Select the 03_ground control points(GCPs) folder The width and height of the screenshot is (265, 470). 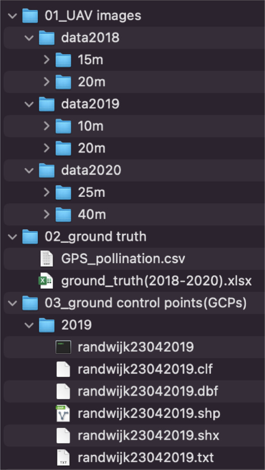point(145,303)
